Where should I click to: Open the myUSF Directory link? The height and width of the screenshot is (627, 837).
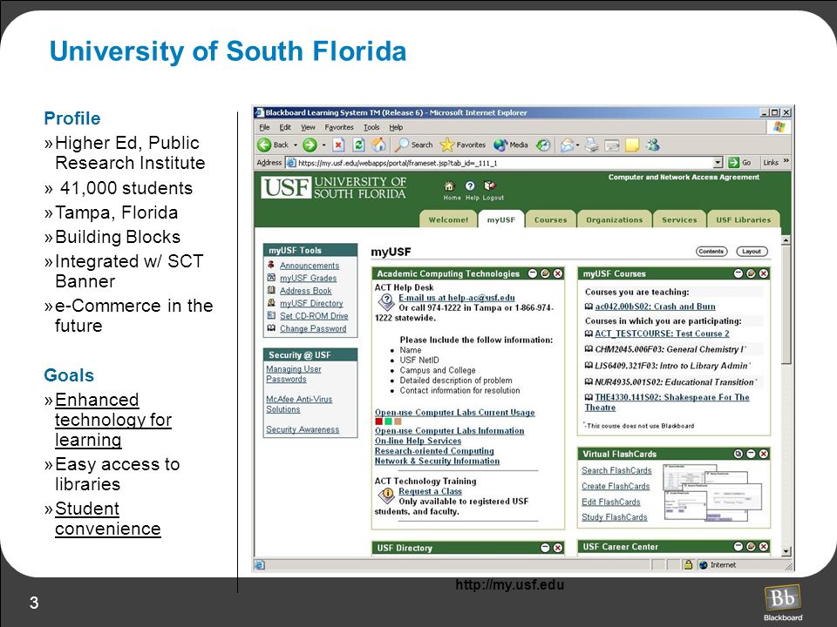coord(311,303)
